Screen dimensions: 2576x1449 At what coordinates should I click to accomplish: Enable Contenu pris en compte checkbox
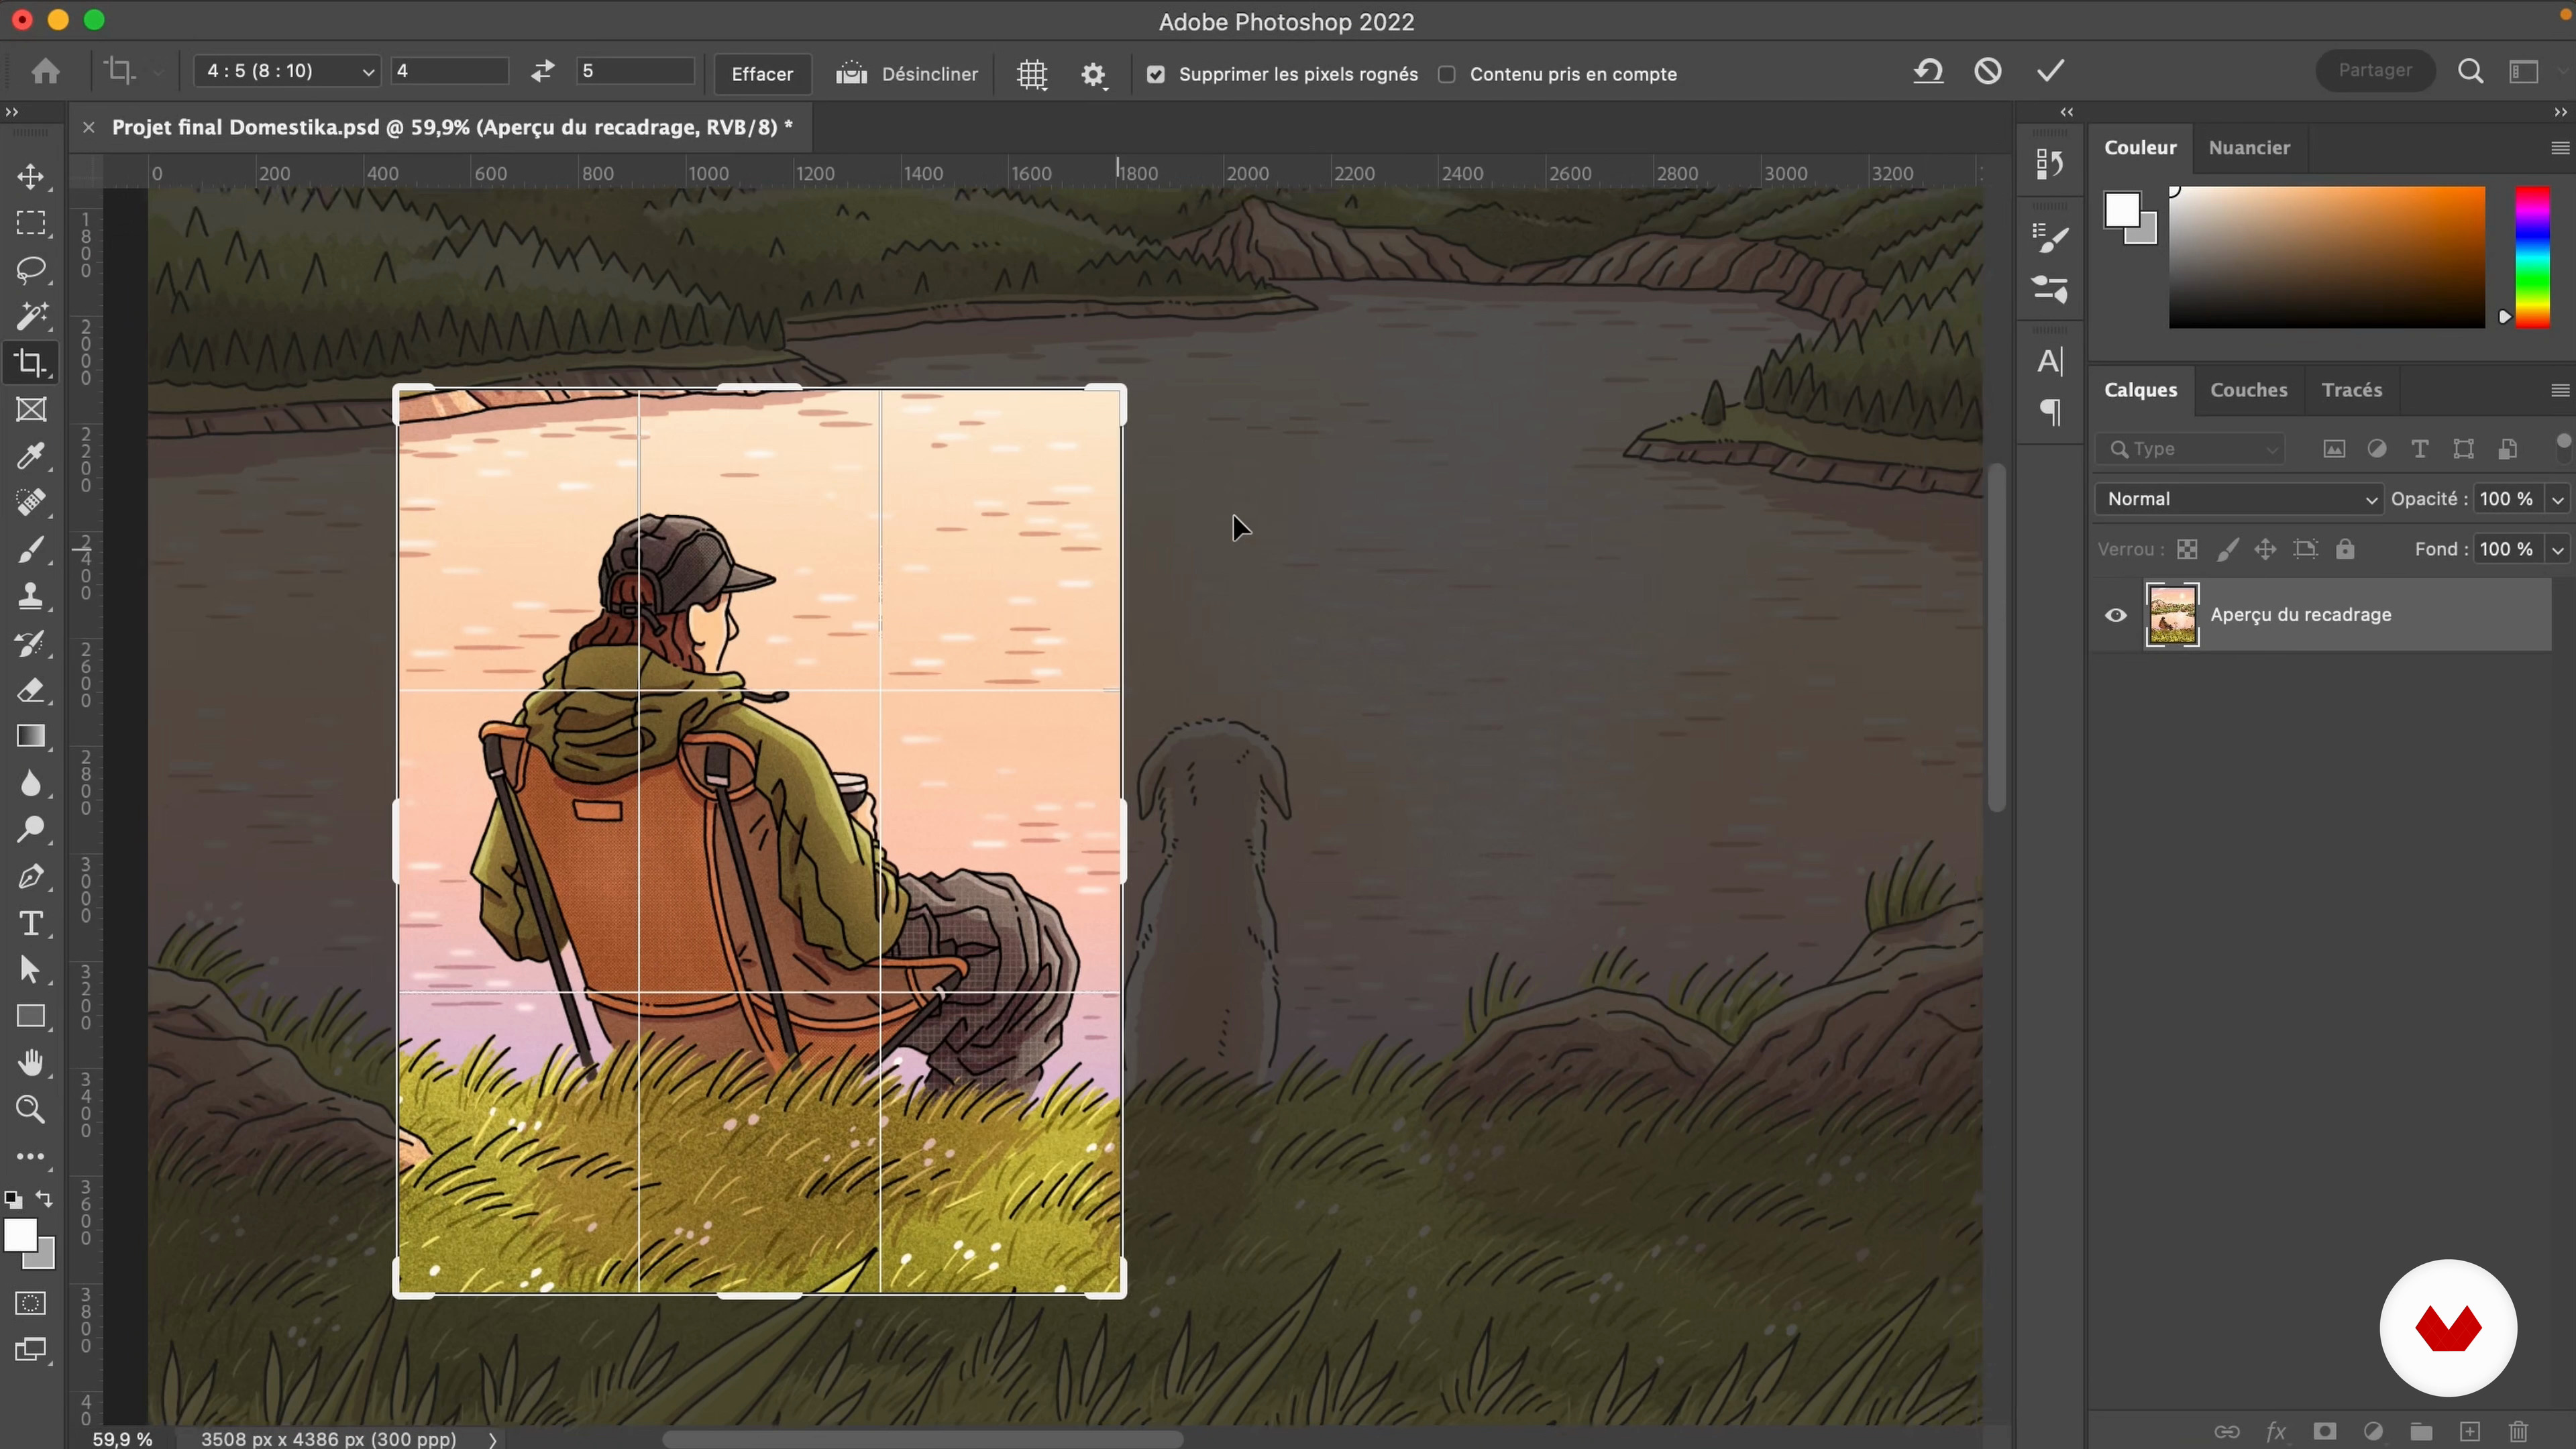[x=1446, y=74]
